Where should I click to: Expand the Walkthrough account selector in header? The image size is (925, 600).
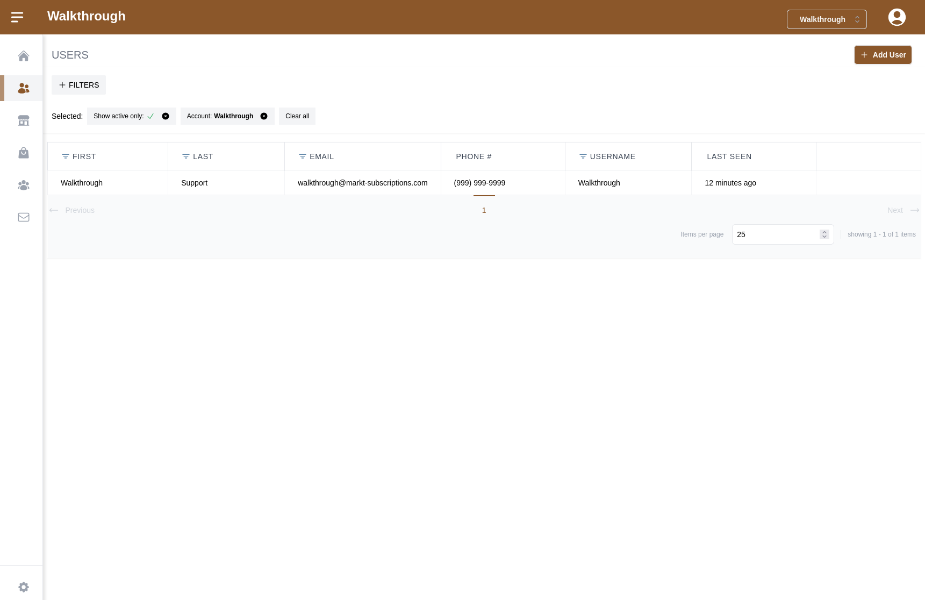click(x=826, y=19)
